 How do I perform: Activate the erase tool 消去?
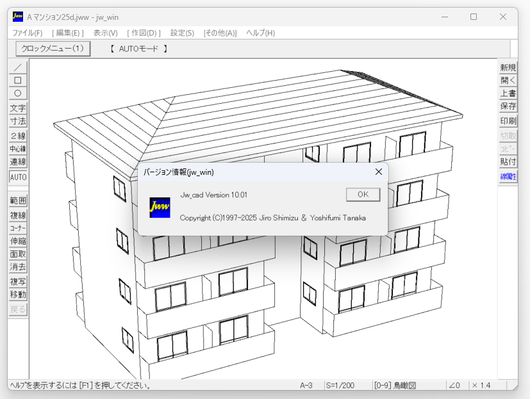click(x=17, y=268)
